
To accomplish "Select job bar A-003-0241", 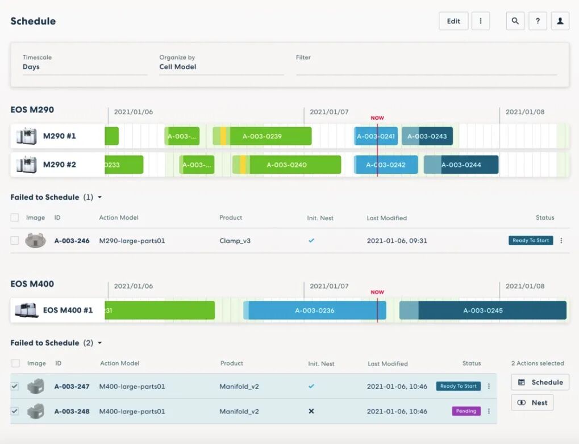I will tap(376, 136).
